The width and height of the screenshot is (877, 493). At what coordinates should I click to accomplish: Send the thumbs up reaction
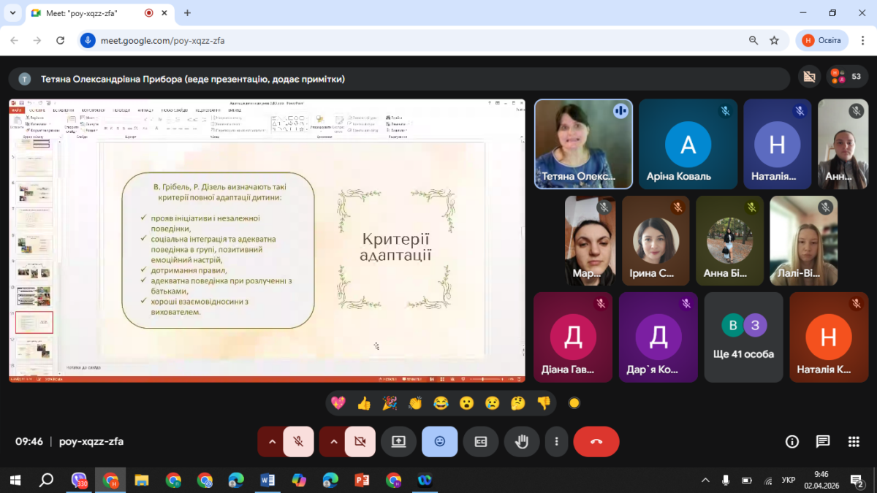point(364,402)
